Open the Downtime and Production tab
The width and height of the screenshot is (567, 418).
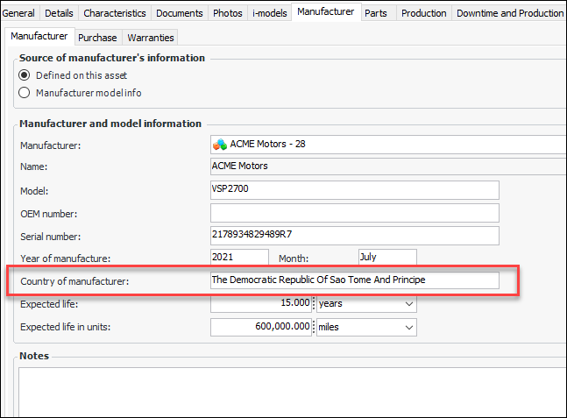[509, 13]
